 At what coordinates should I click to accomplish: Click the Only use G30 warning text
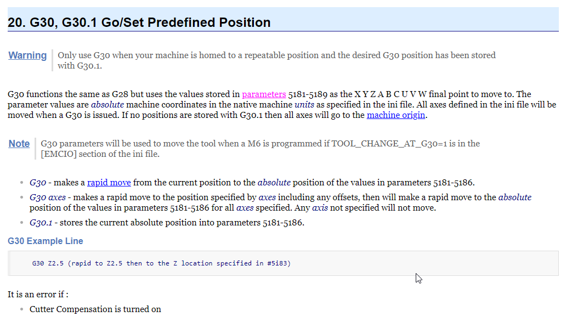pyautogui.click(x=276, y=60)
